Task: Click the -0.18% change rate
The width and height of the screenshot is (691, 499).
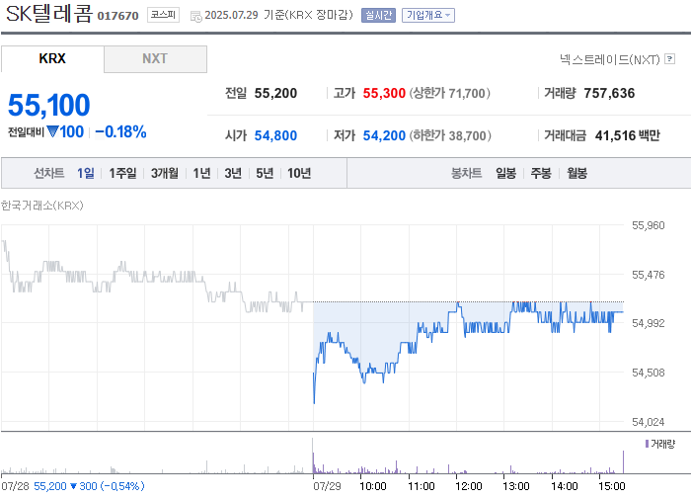Action: click(120, 132)
